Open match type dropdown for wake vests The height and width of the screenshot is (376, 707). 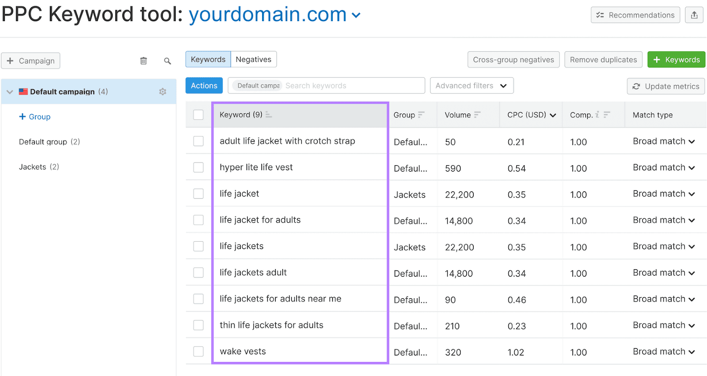tap(664, 352)
